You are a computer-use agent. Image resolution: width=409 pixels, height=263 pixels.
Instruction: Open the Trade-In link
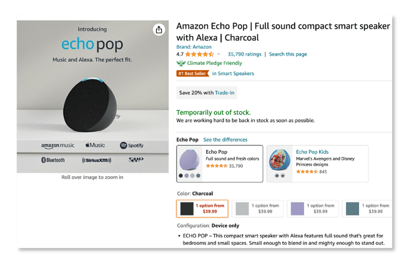click(x=225, y=92)
